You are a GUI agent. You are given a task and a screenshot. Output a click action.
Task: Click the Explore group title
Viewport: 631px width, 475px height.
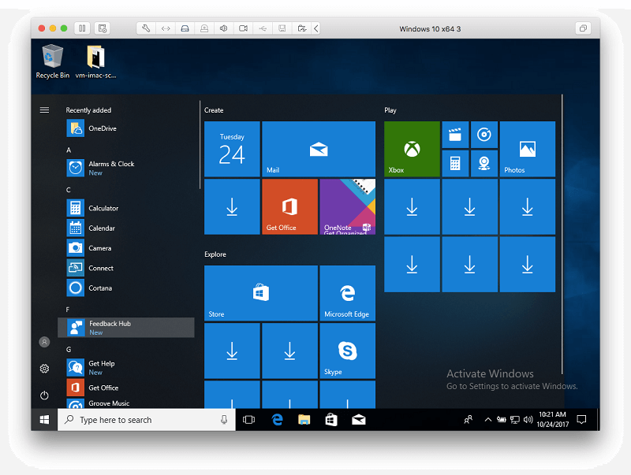pos(215,254)
